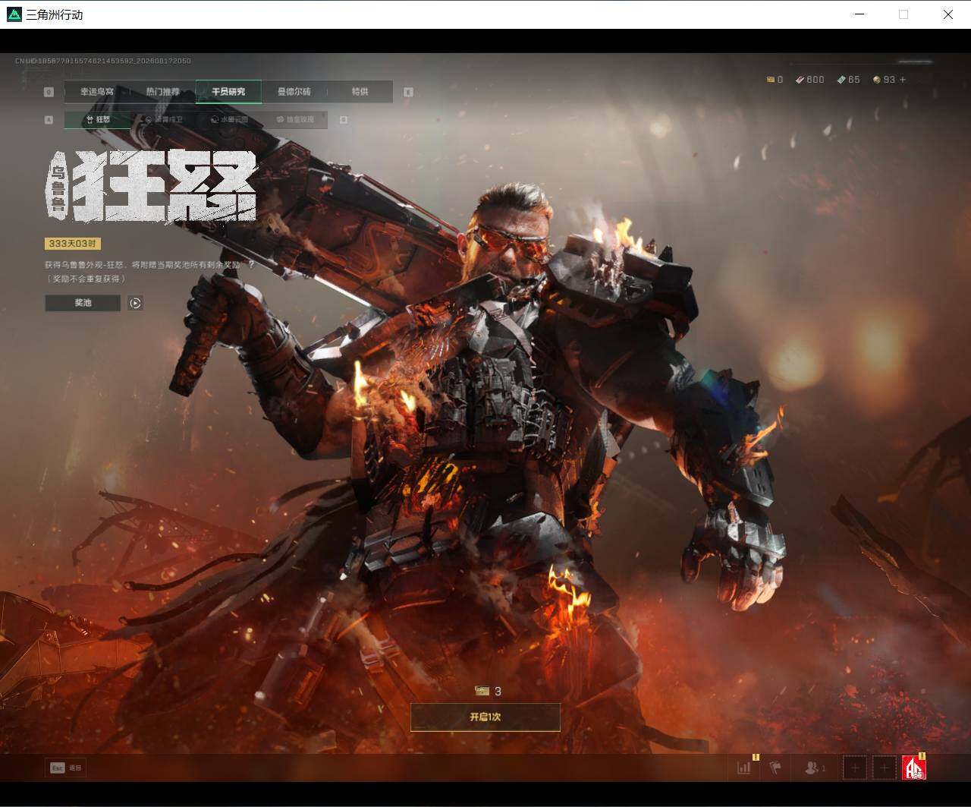This screenshot has height=807, width=971.
Task: Click the ticket cost icon above 开启1次
Action: pos(482,691)
